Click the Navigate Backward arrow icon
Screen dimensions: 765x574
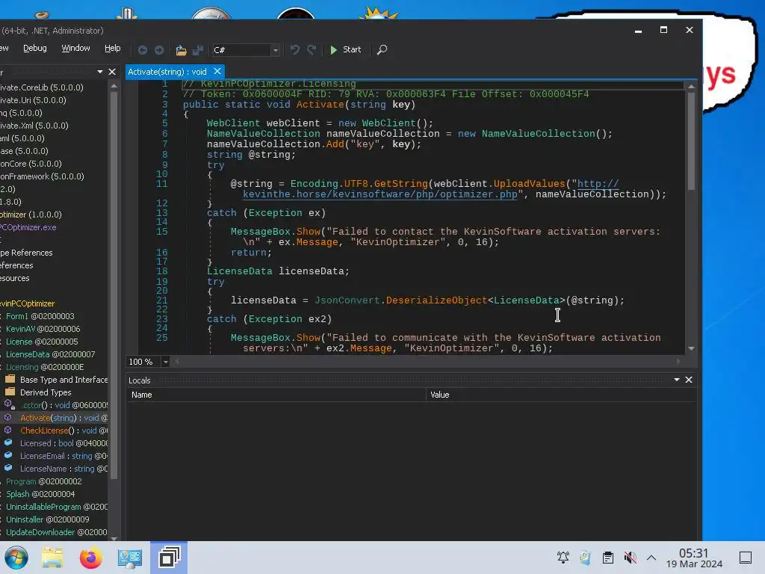[x=143, y=50]
